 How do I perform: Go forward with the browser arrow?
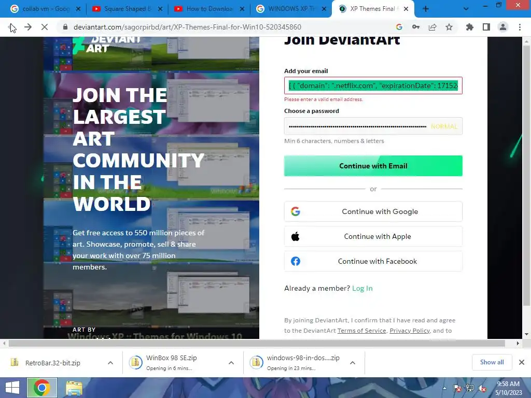point(28,27)
